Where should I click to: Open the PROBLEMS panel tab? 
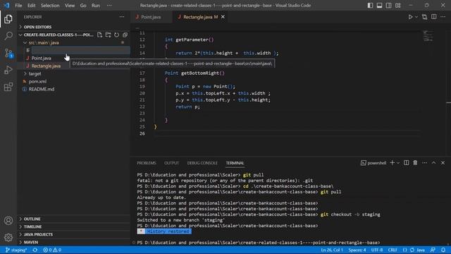(x=146, y=163)
